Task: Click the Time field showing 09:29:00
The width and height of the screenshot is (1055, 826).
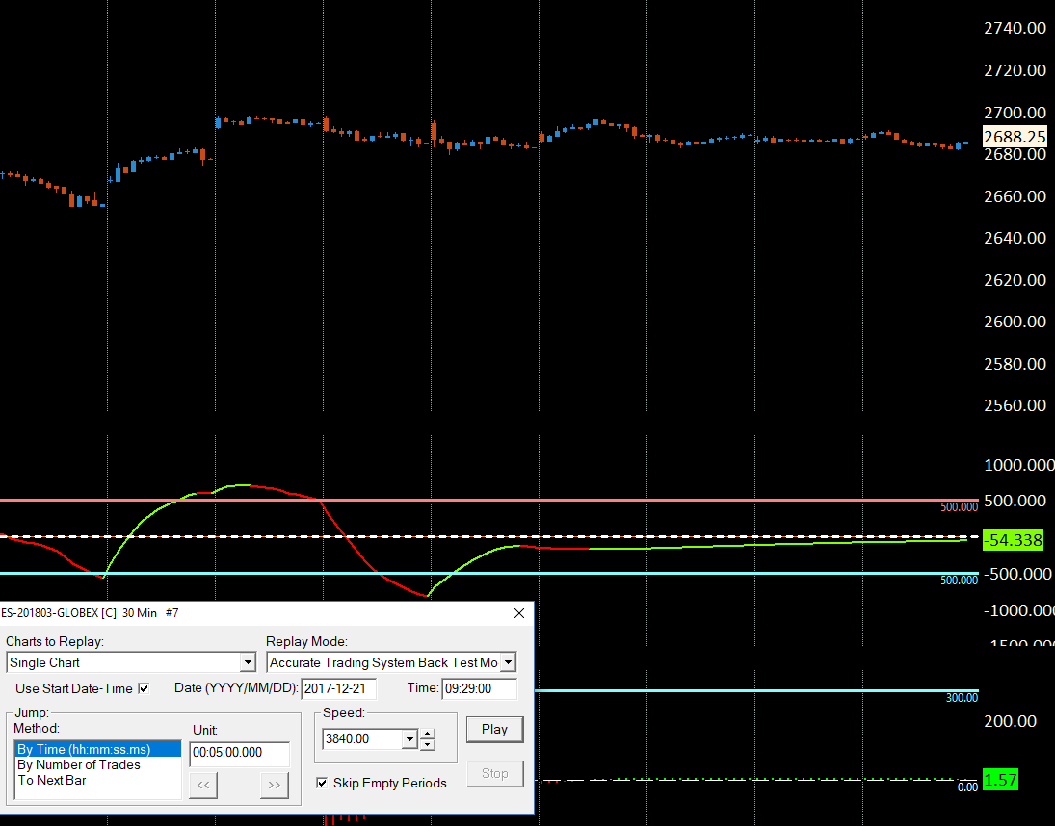Action: click(x=479, y=689)
